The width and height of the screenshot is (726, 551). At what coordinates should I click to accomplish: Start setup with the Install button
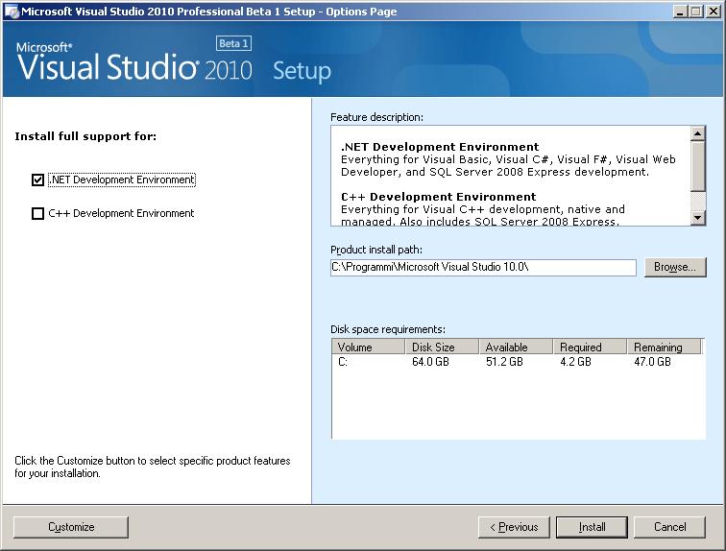pyautogui.click(x=592, y=527)
